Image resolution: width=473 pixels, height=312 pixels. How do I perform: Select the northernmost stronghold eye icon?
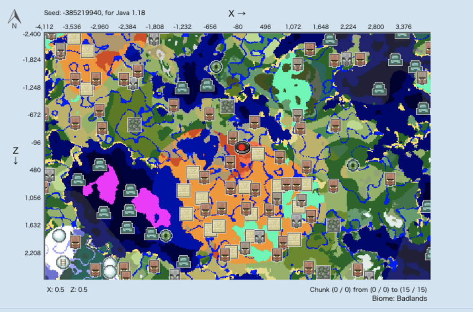point(216,67)
